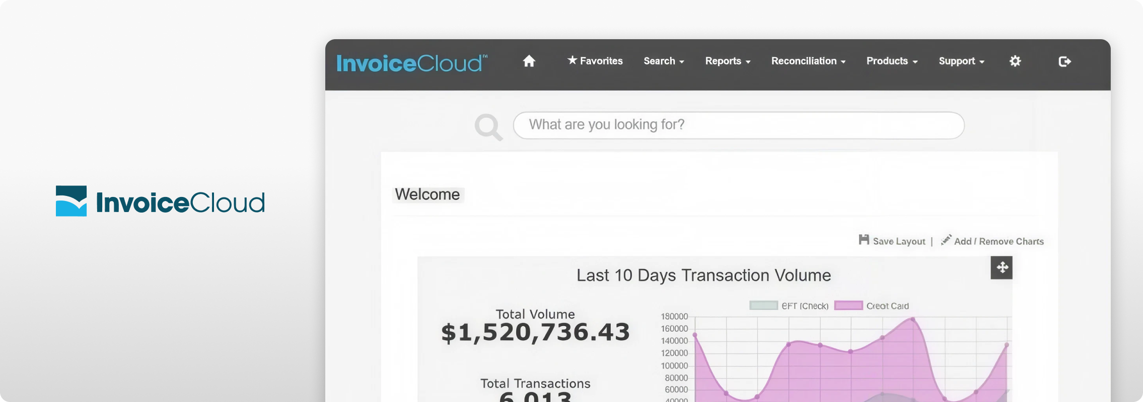The width and height of the screenshot is (1143, 402).
Task: Toggle Credit Card series in chart legend
Action: [872, 306]
